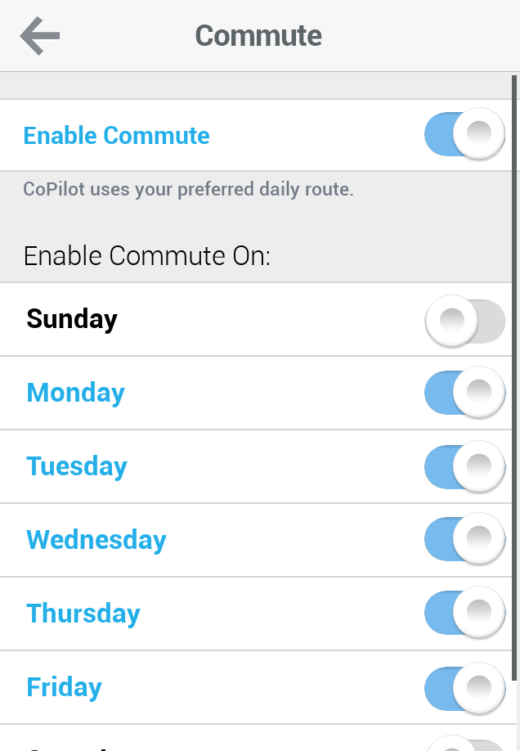Select the Wednesday row label
This screenshot has width=520, height=751.
pos(96,540)
